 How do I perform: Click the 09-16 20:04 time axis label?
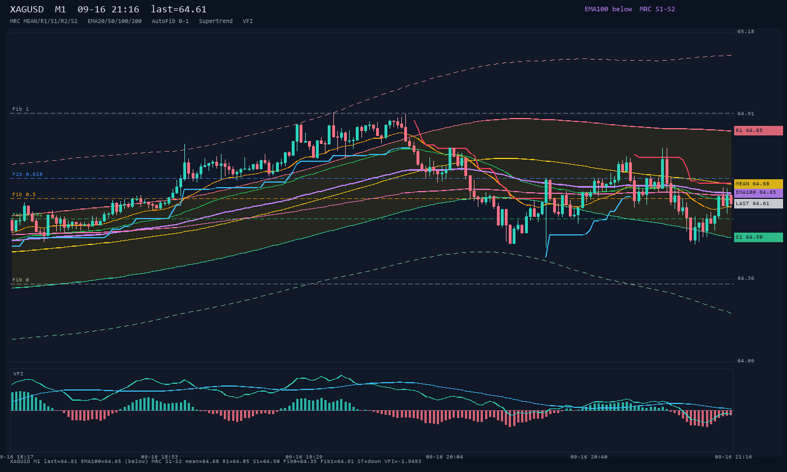[445, 457]
